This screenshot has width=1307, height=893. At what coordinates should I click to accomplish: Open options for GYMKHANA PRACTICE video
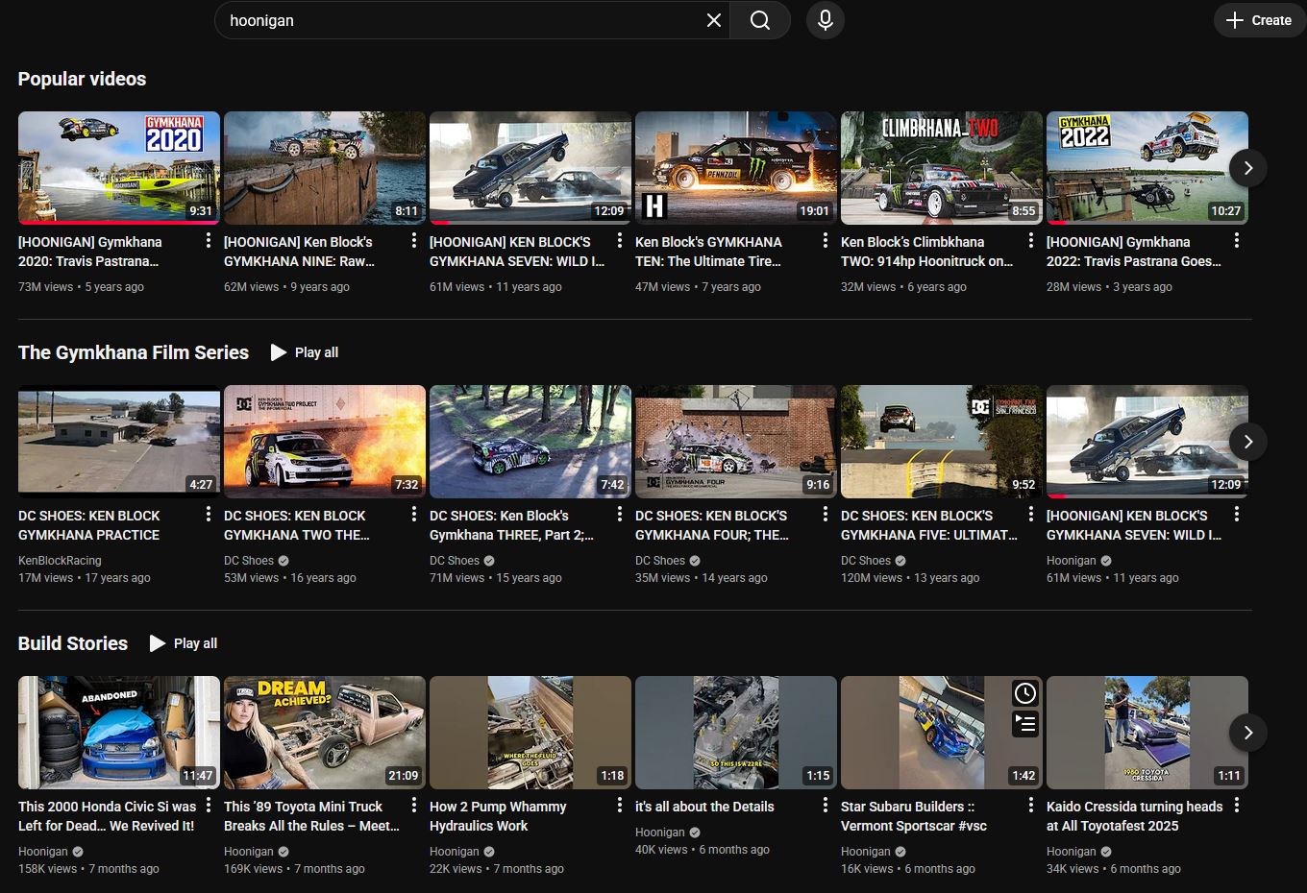point(208,514)
